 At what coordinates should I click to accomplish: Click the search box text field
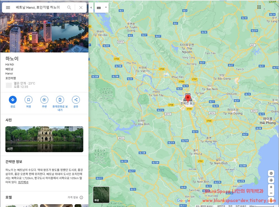coord(38,8)
